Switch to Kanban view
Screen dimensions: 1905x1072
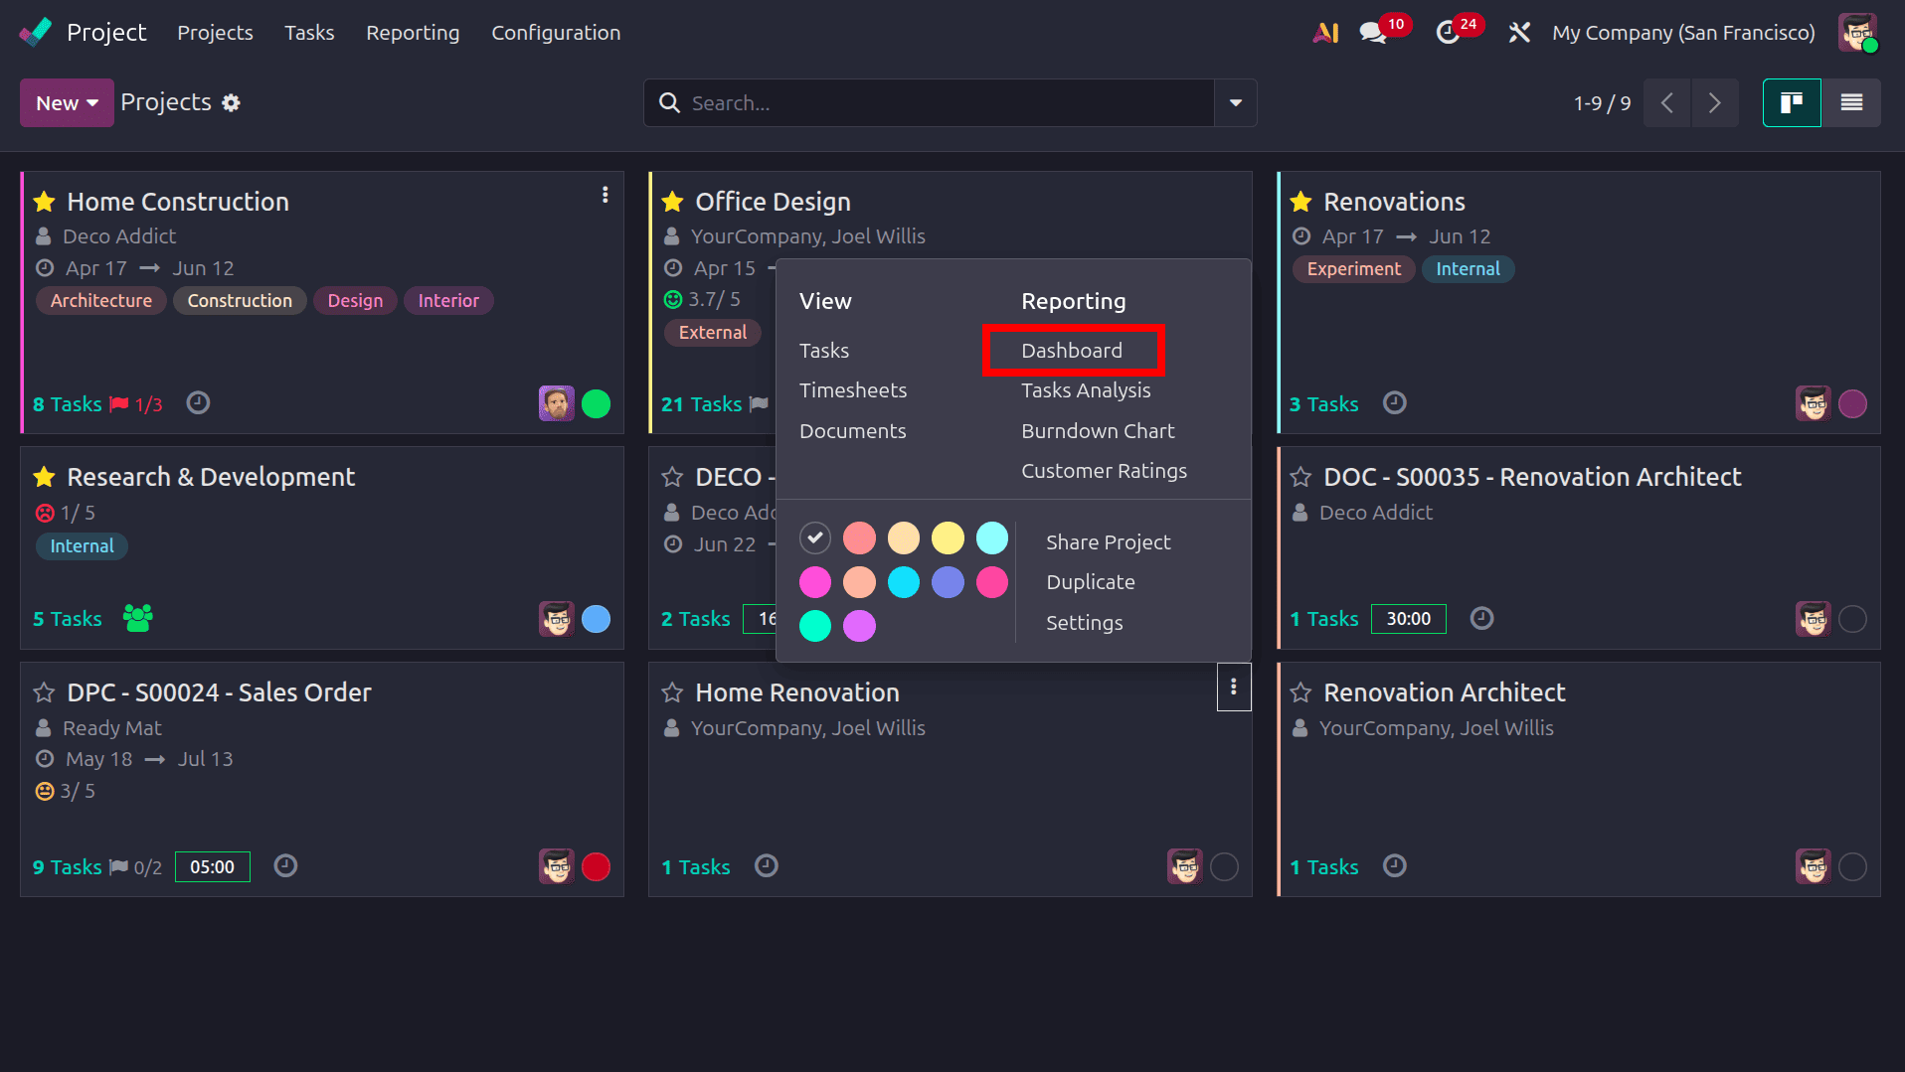1792,102
